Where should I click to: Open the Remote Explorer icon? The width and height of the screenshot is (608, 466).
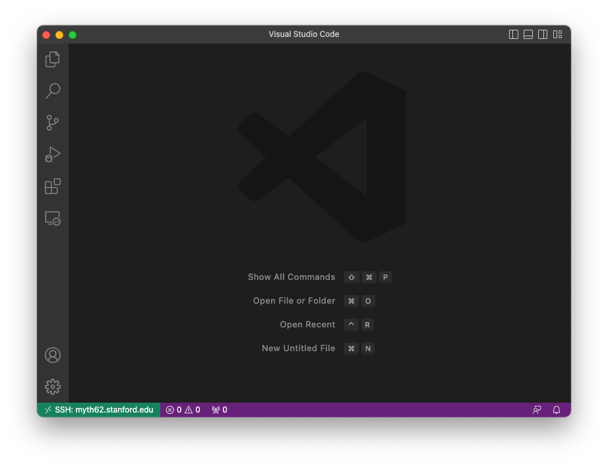click(x=53, y=218)
